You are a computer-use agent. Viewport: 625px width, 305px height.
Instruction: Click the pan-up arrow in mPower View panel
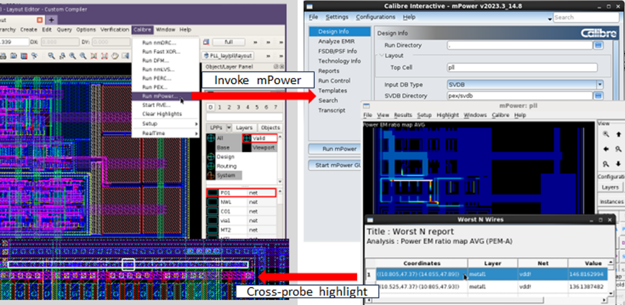[618, 135]
